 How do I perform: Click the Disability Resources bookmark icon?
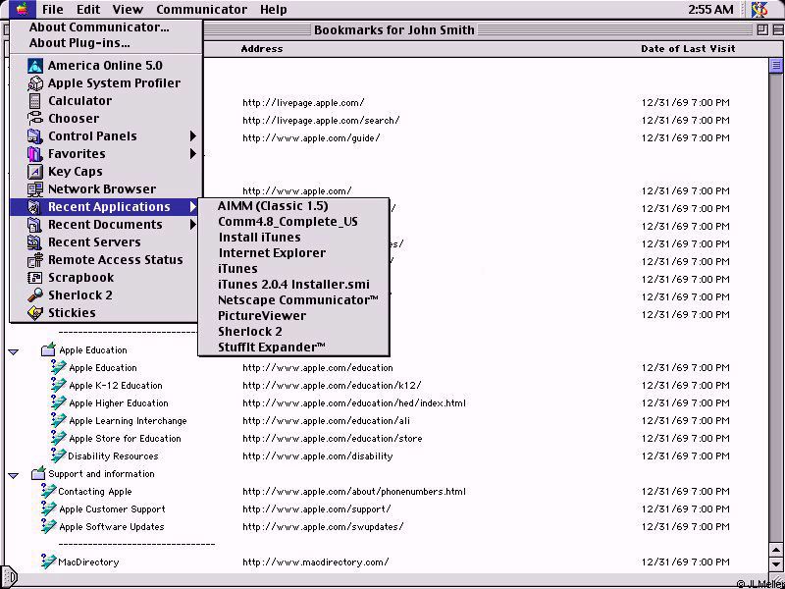(58, 455)
